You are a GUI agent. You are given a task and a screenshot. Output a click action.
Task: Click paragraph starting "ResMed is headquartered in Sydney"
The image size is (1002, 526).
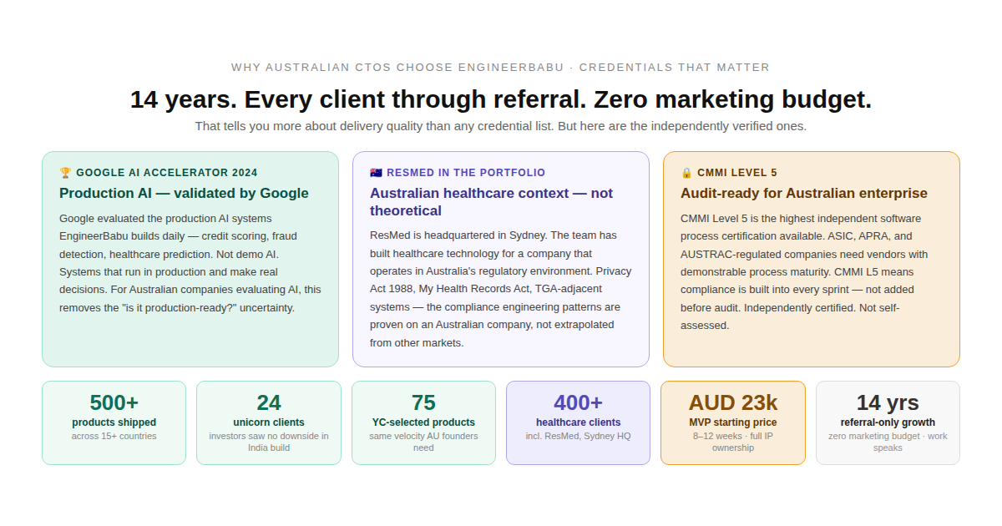pyautogui.click(x=501, y=289)
